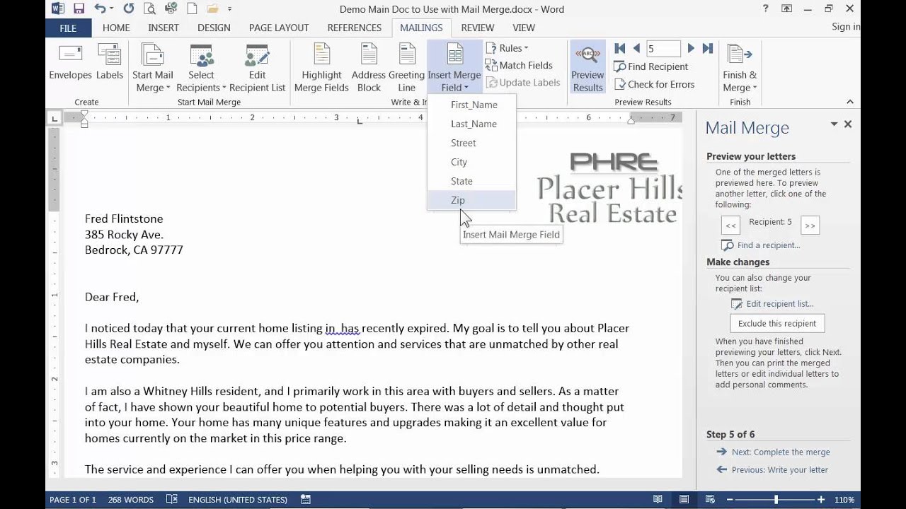This screenshot has width=906, height=509.
Task: Collapse the ribbon with the caret arrow
Action: click(850, 102)
